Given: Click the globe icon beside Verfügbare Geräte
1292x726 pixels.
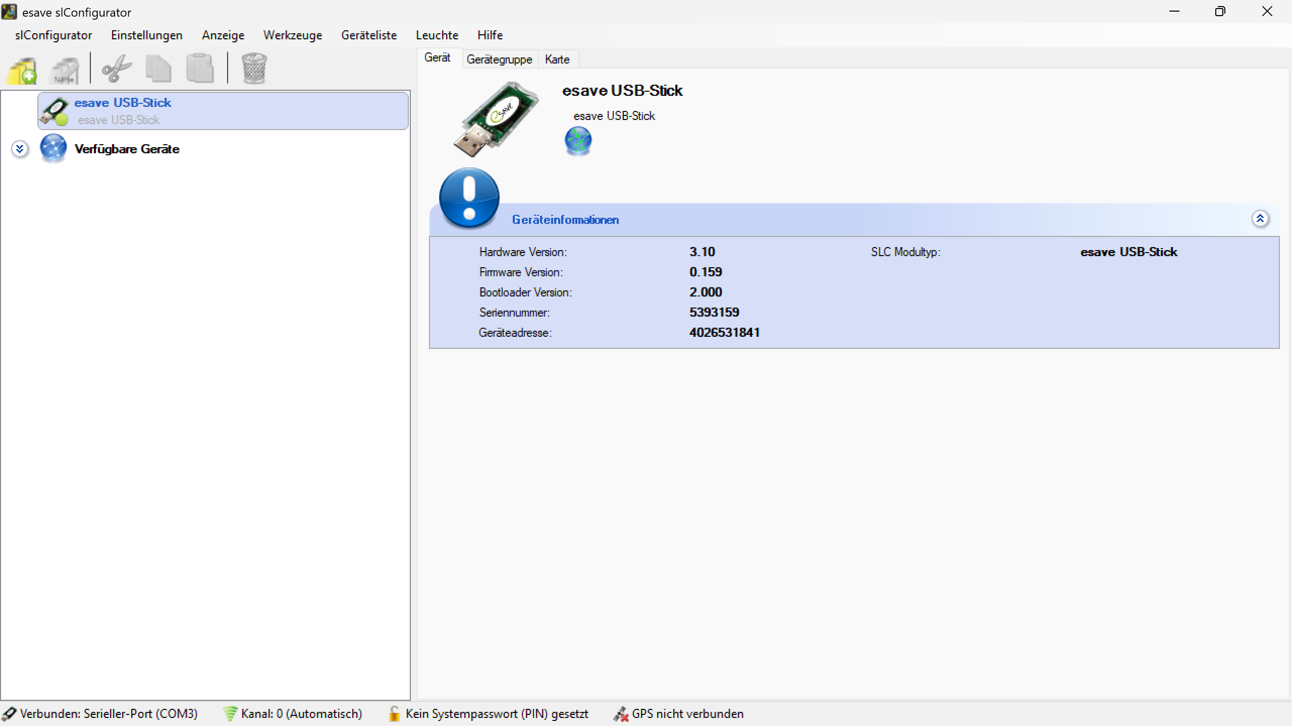Looking at the screenshot, I should [53, 148].
